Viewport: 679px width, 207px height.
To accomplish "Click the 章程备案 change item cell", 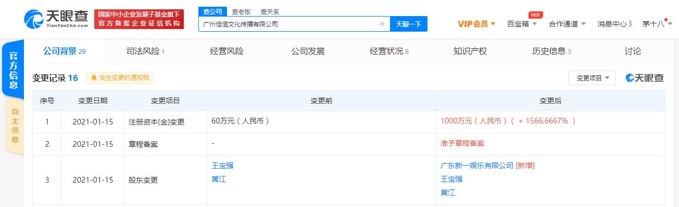I will point(166,144).
